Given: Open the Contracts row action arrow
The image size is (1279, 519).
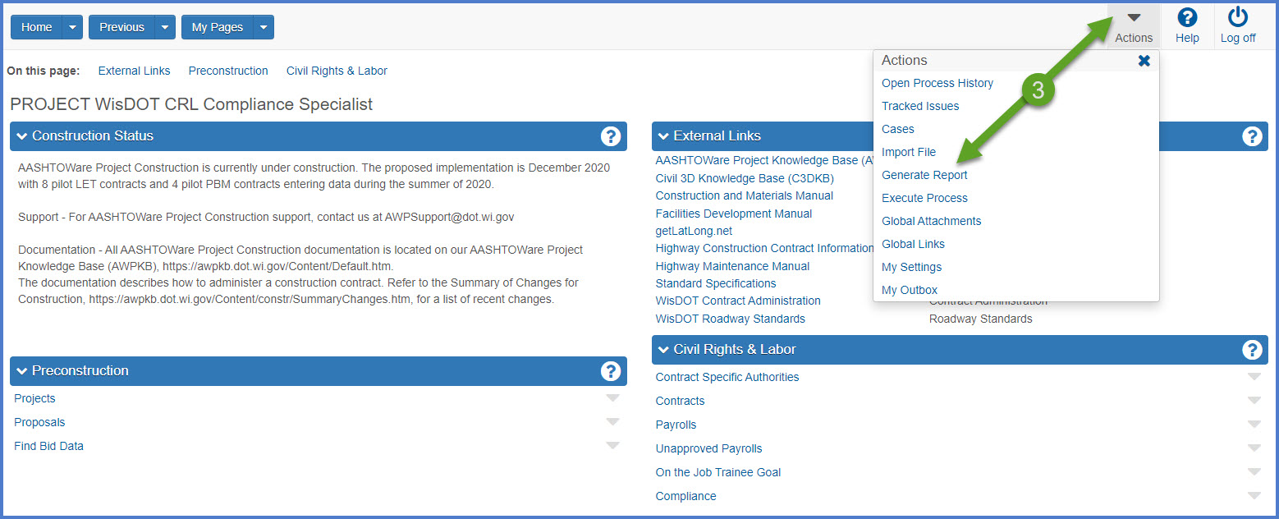Looking at the screenshot, I should coord(1254,401).
